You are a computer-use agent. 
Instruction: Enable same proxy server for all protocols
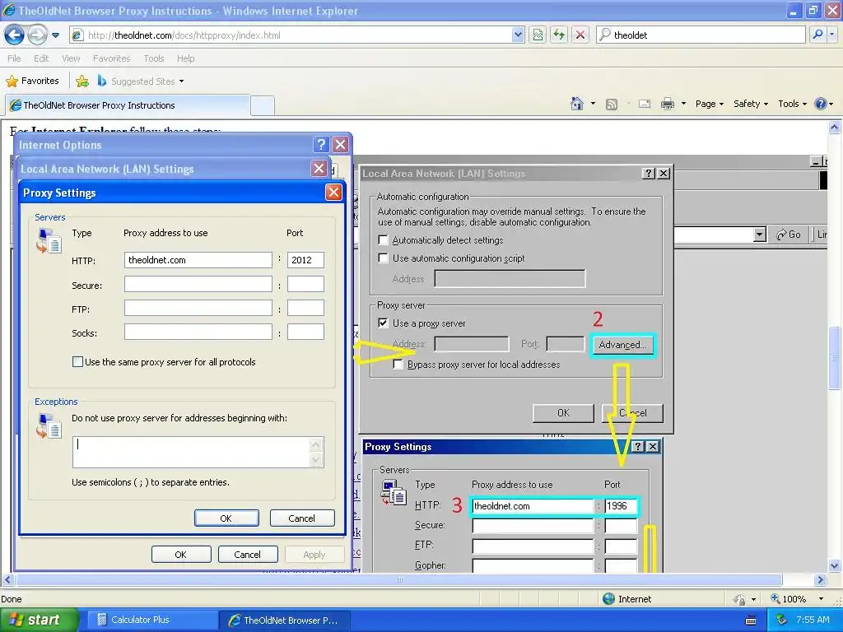tap(77, 362)
